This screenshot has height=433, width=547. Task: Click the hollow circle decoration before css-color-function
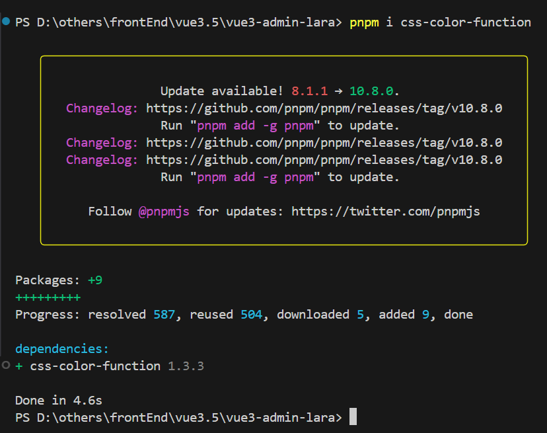(6, 366)
